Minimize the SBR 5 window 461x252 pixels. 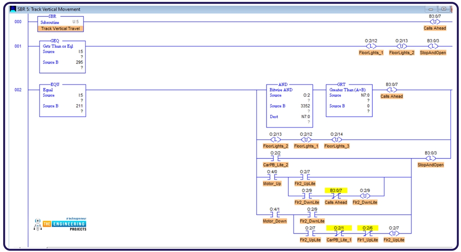click(431, 9)
